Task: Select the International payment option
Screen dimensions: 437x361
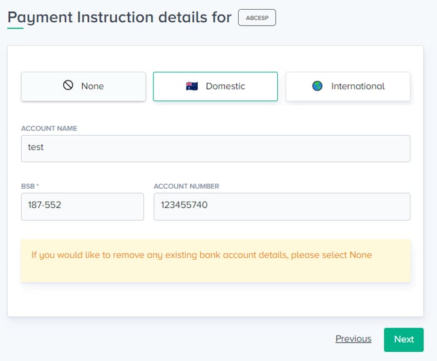Action: (x=348, y=86)
